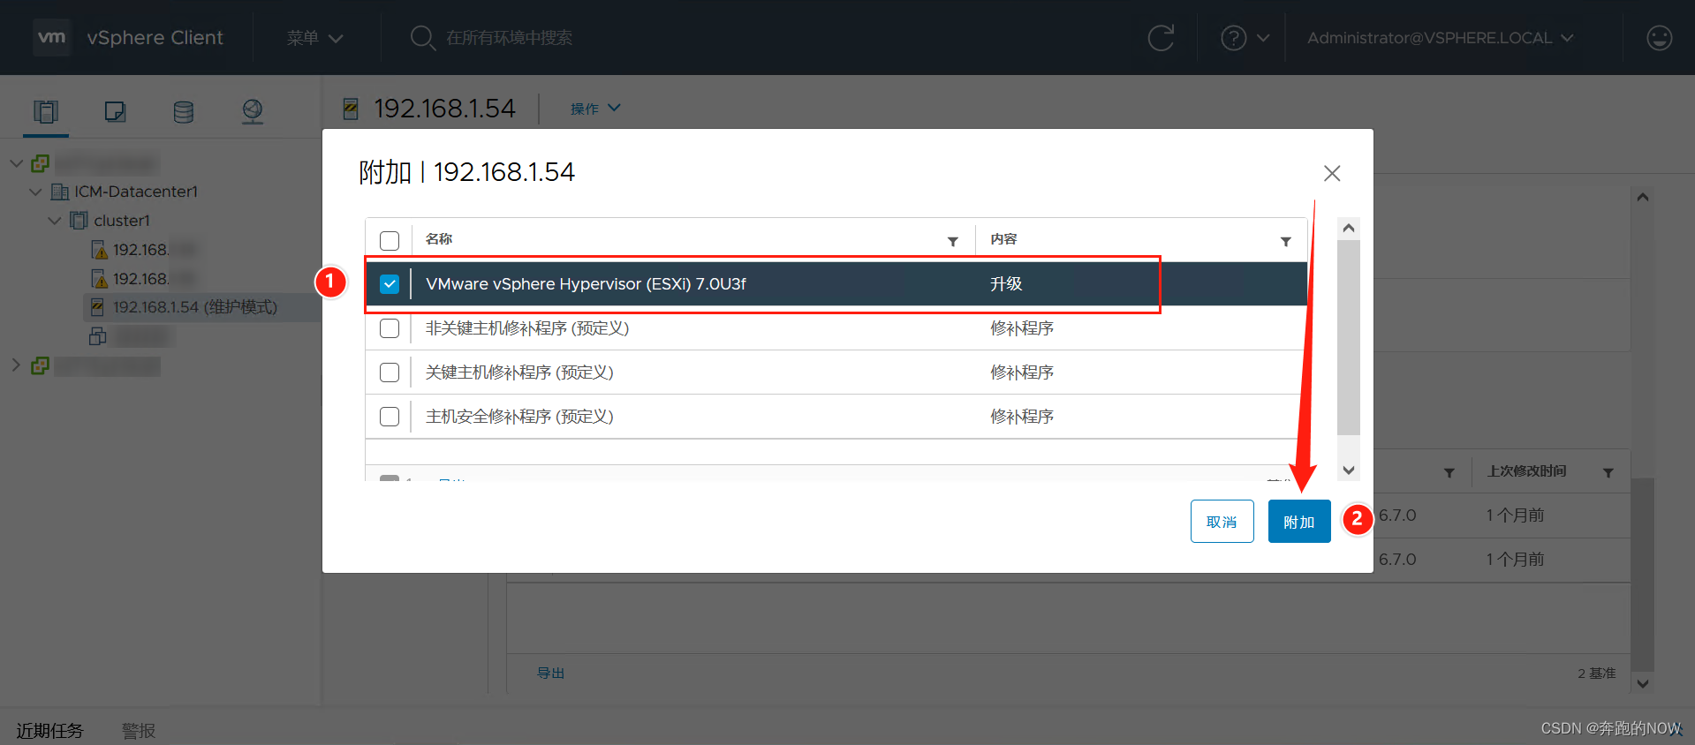This screenshot has width=1695, height=745.
Task: Click vSphere Client title text
Action: (155, 38)
